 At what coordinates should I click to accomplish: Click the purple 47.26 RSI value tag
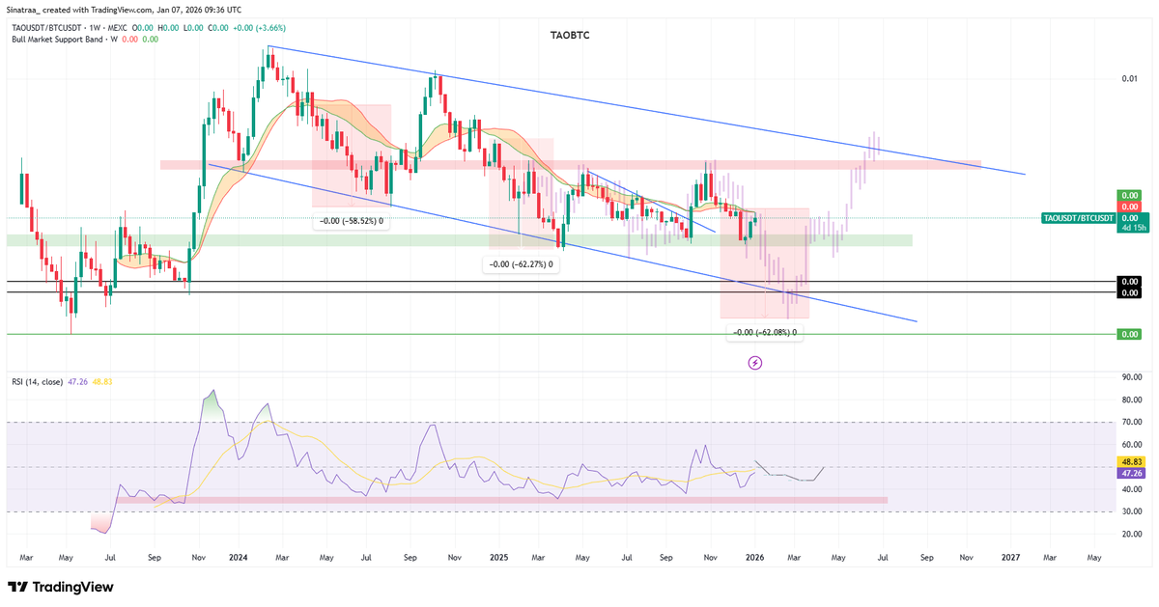(1129, 474)
